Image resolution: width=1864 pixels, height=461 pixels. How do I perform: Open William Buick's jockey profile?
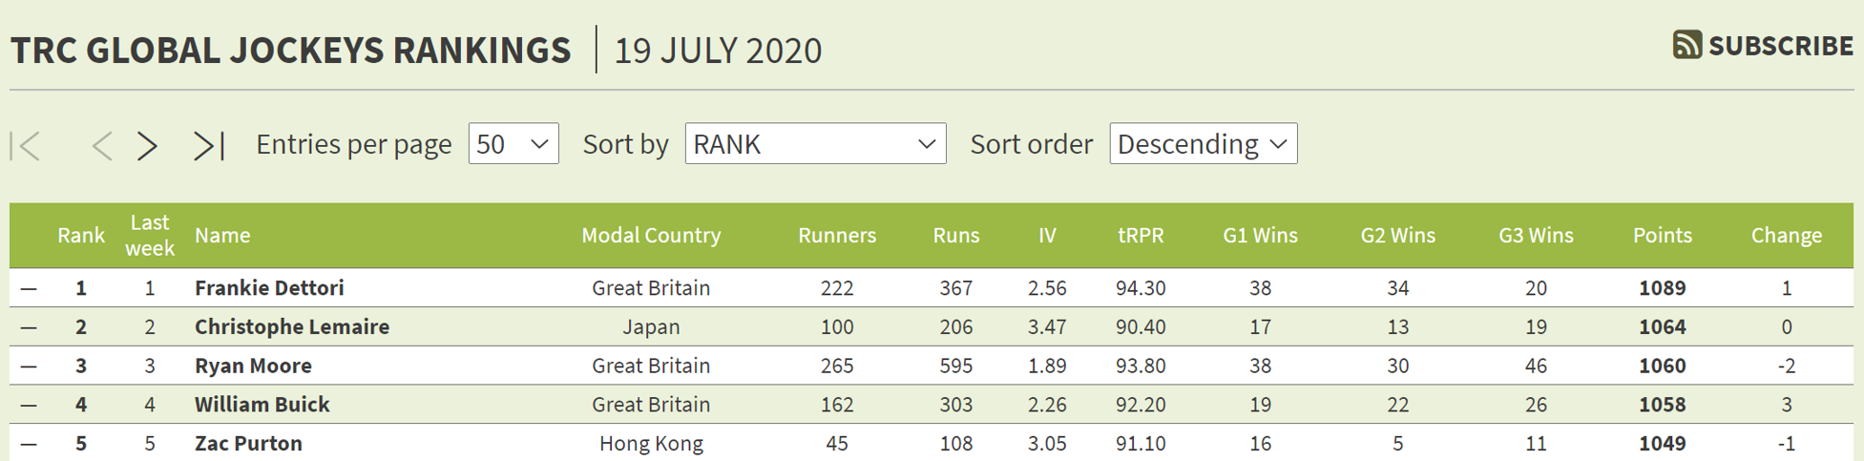tap(262, 405)
